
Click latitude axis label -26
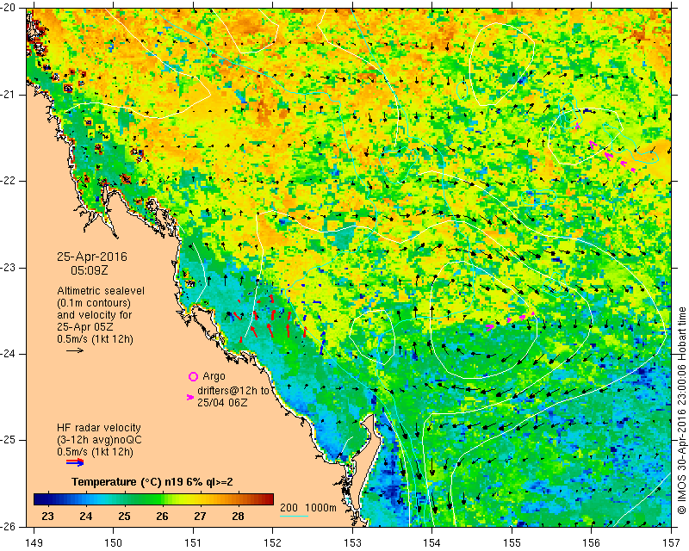pyautogui.click(x=9, y=526)
